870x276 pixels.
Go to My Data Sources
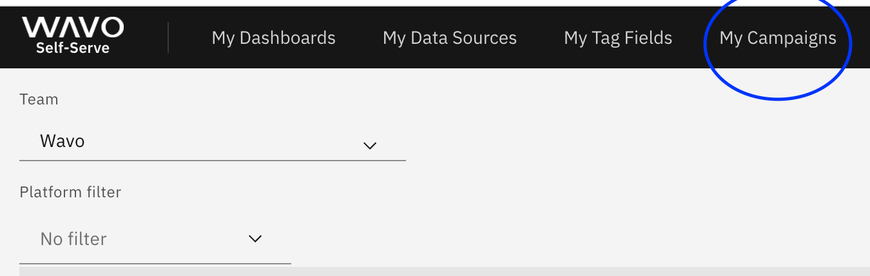coord(449,38)
